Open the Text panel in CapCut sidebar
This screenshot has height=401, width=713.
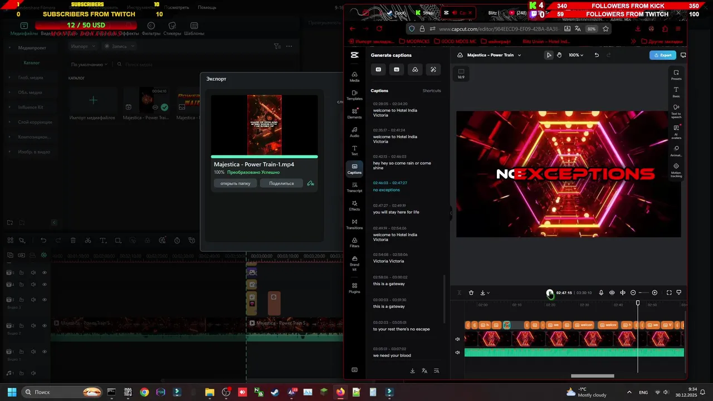(x=354, y=150)
